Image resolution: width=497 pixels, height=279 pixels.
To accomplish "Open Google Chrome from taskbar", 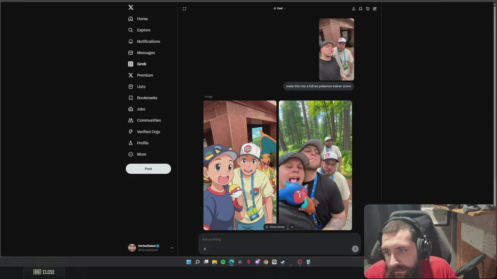I will coord(266,262).
